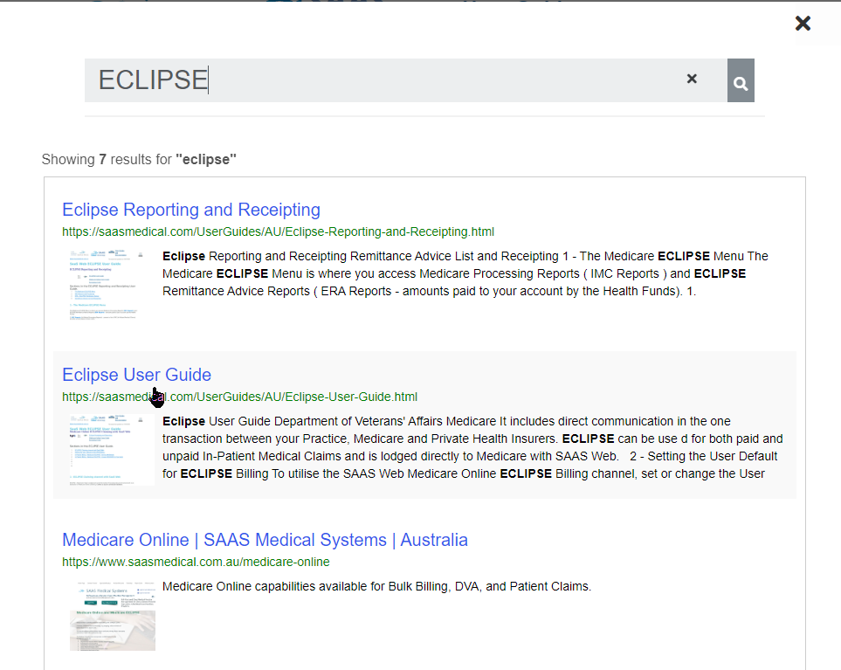
Task: Open Medicare Online thumbnail preview
Action: coord(112,615)
